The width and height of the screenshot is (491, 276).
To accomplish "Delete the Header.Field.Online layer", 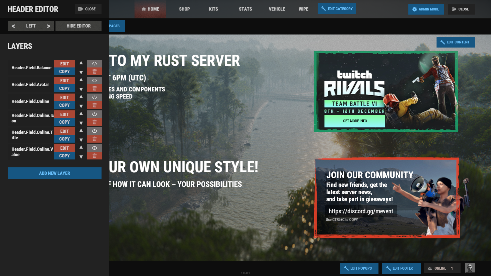I will [x=94, y=105].
